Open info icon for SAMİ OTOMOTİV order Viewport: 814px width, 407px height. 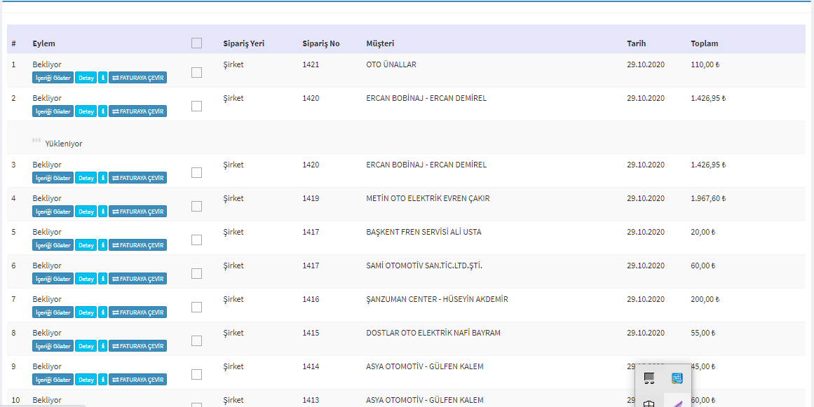click(x=102, y=279)
